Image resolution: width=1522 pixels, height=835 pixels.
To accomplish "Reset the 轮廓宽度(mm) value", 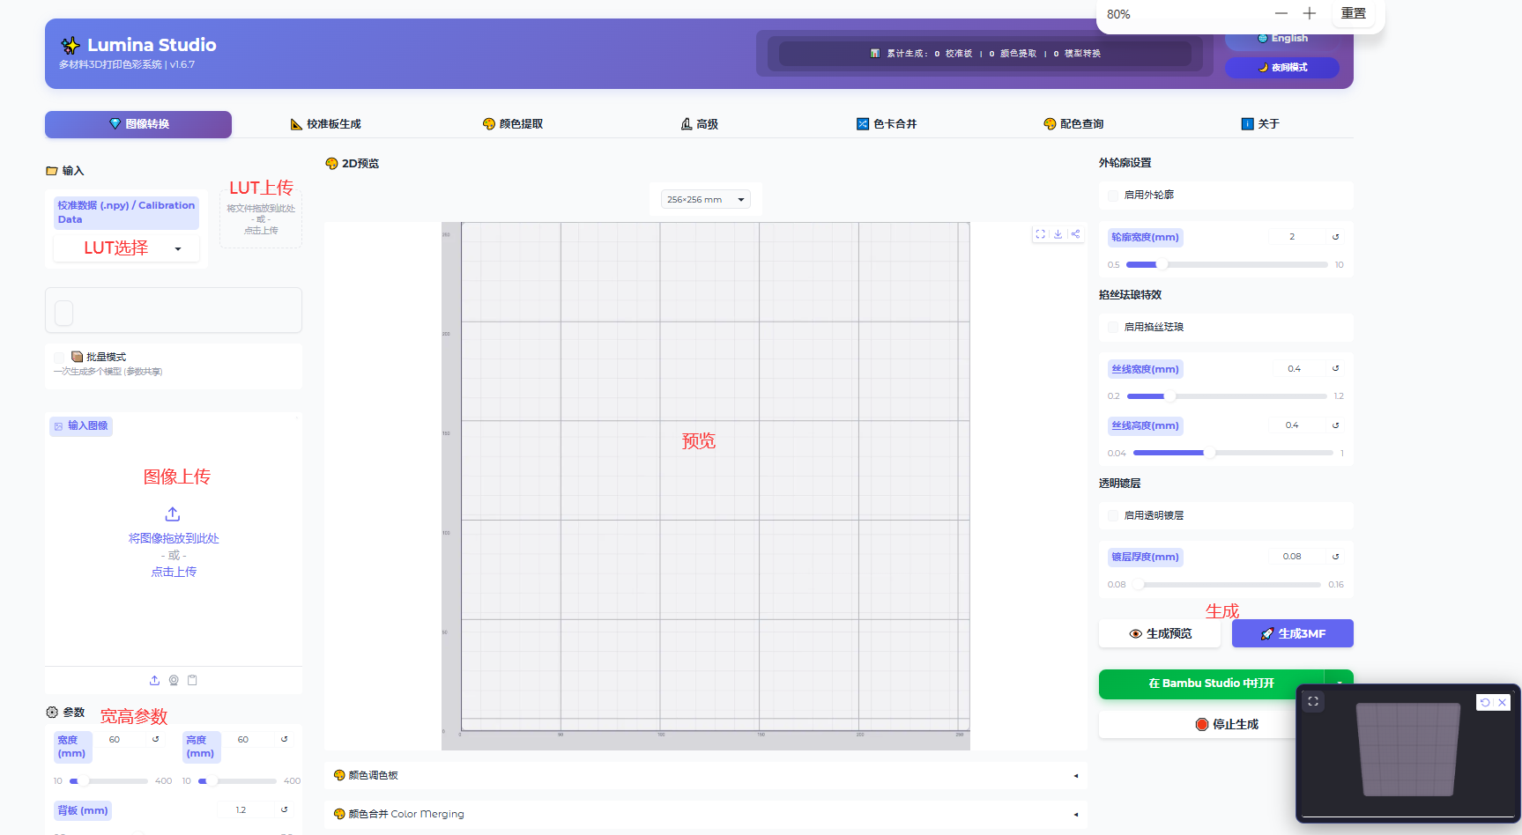I will coord(1335,237).
